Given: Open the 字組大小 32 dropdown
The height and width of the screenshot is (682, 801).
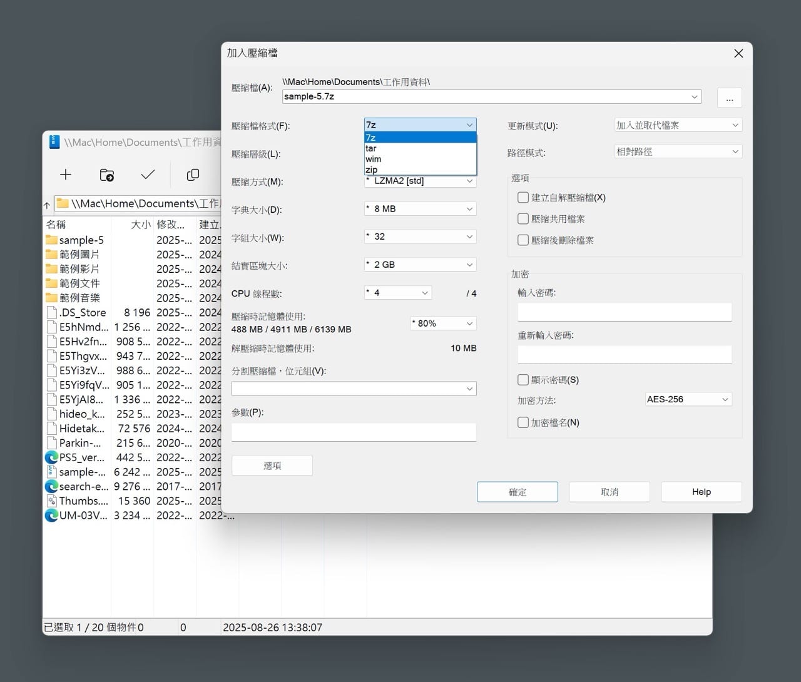Looking at the screenshot, I should pyautogui.click(x=420, y=237).
